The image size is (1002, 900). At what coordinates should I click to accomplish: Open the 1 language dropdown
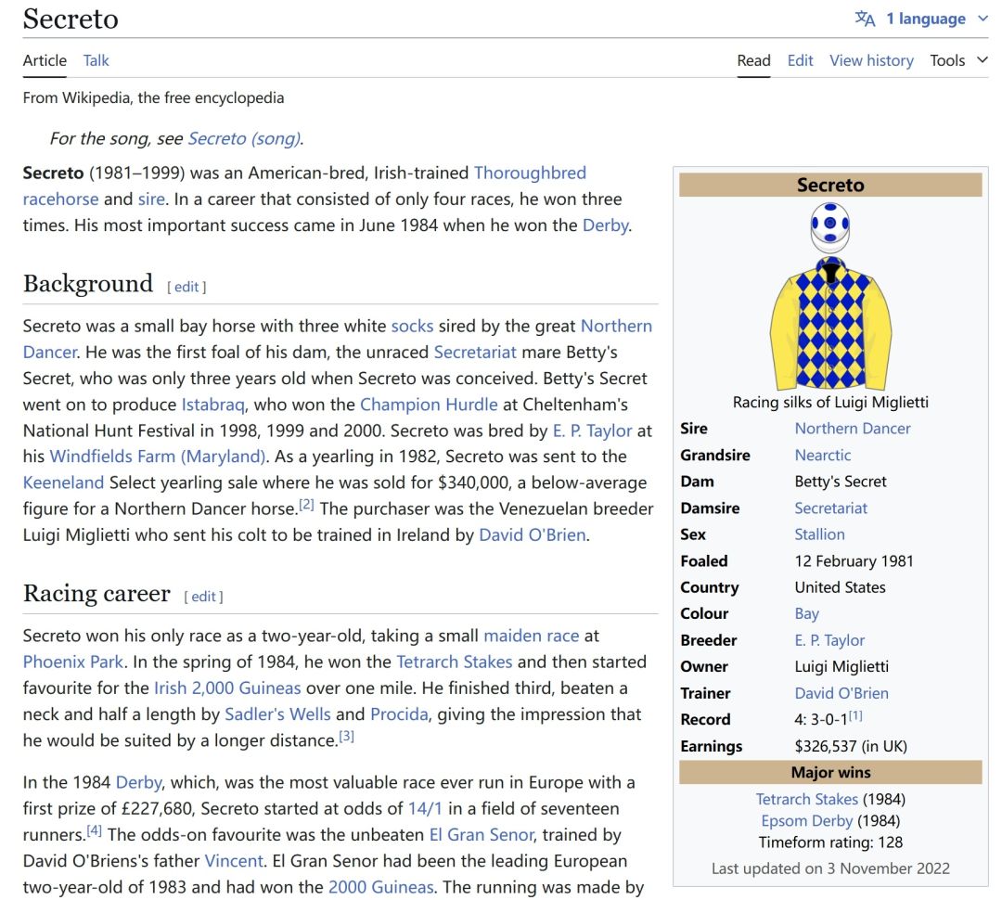(925, 19)
